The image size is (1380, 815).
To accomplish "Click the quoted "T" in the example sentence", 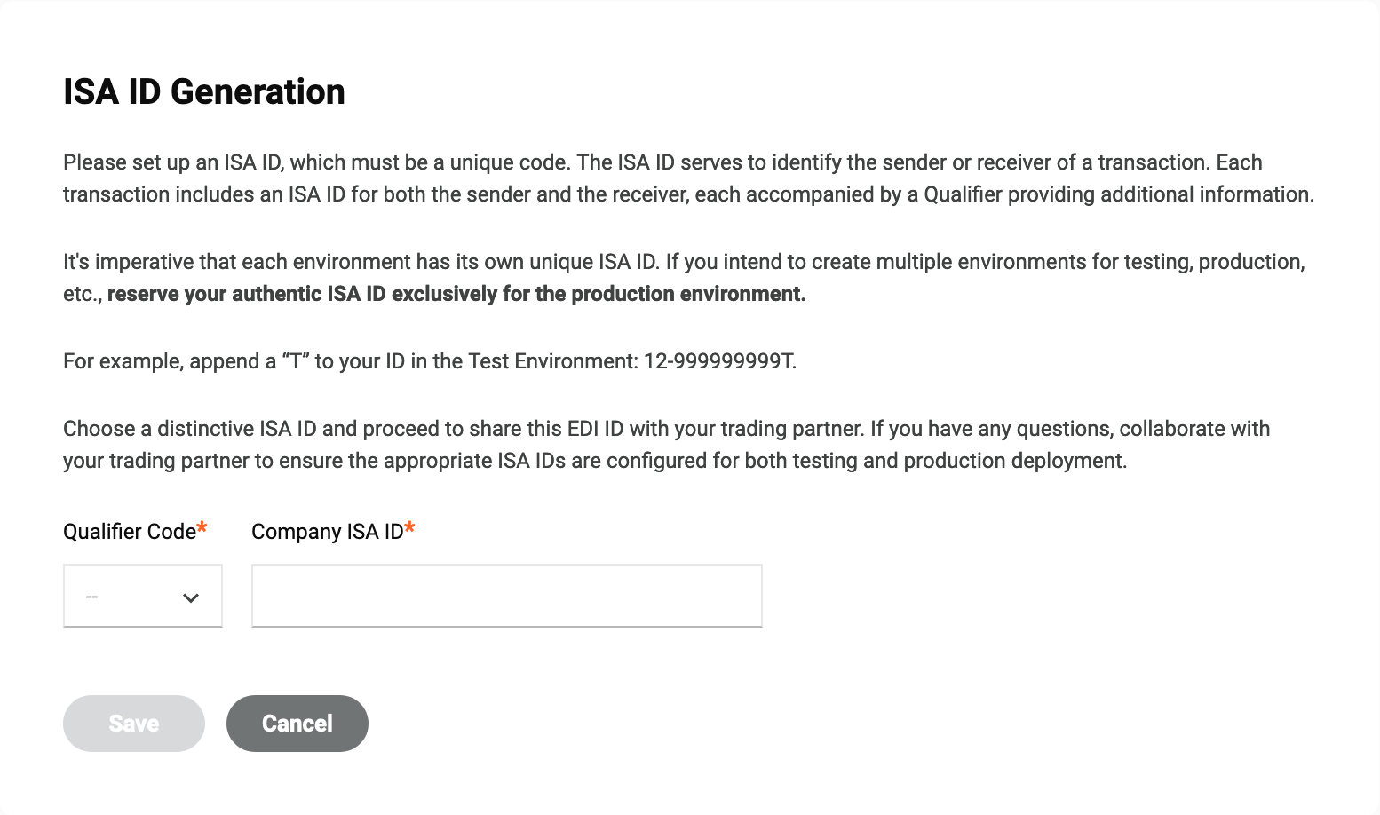I will pos(295,361).
